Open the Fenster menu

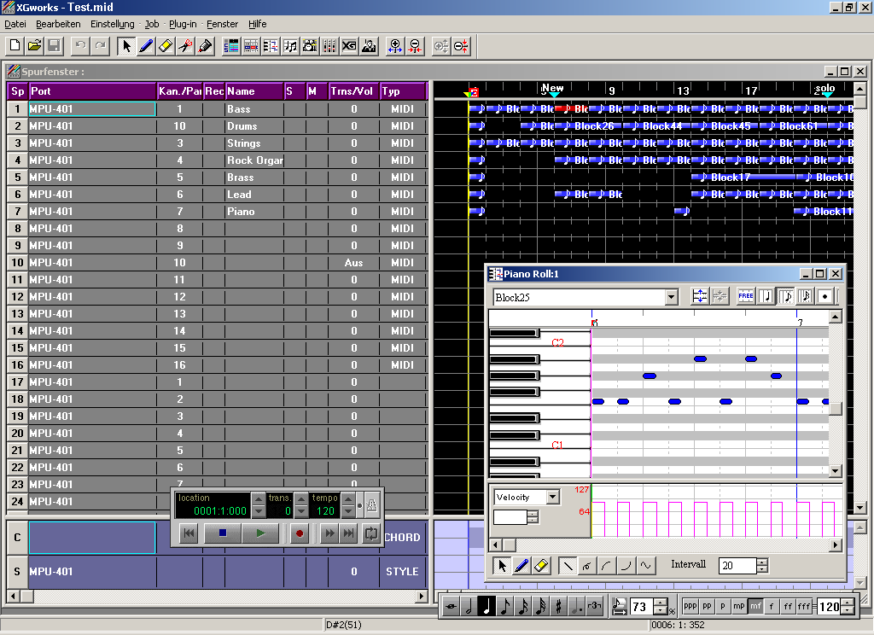pyautogui.click(x=223, y=24)
